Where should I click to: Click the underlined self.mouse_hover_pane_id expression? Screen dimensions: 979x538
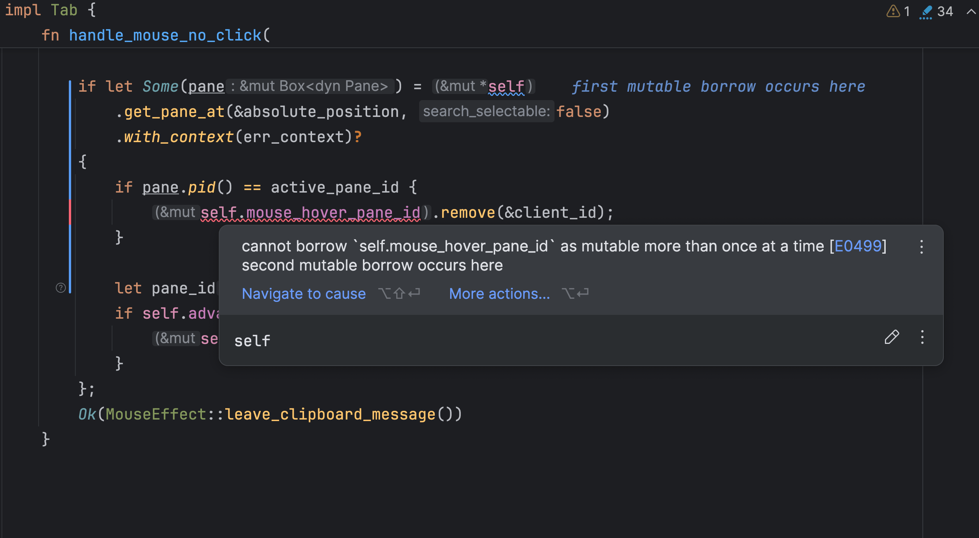click(x=310, y=213)
